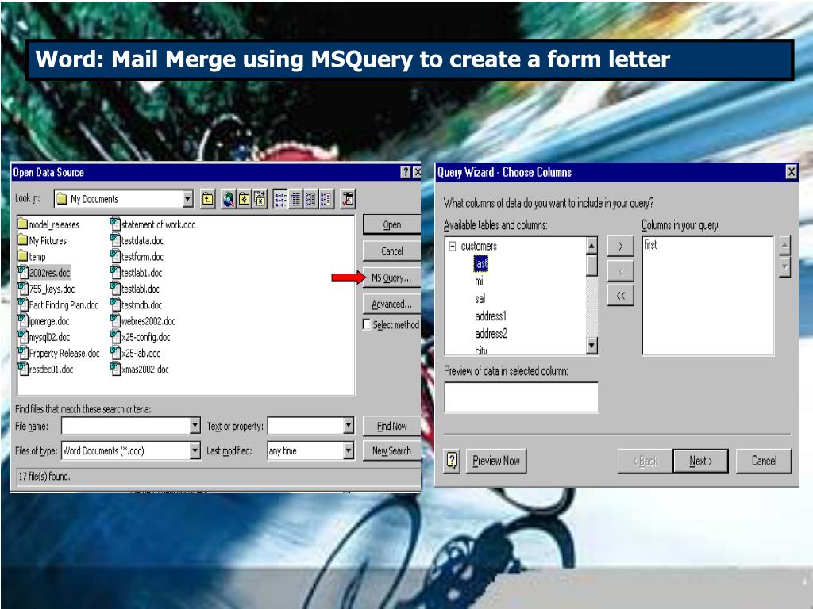
Task: Click the Preview of data box
Action: (521, 396)
